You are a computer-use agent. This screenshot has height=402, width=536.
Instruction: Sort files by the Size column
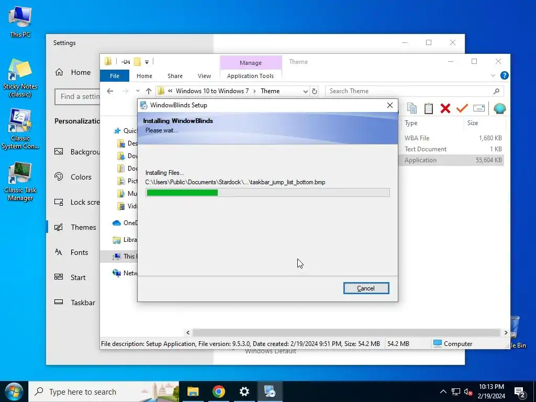484,122
